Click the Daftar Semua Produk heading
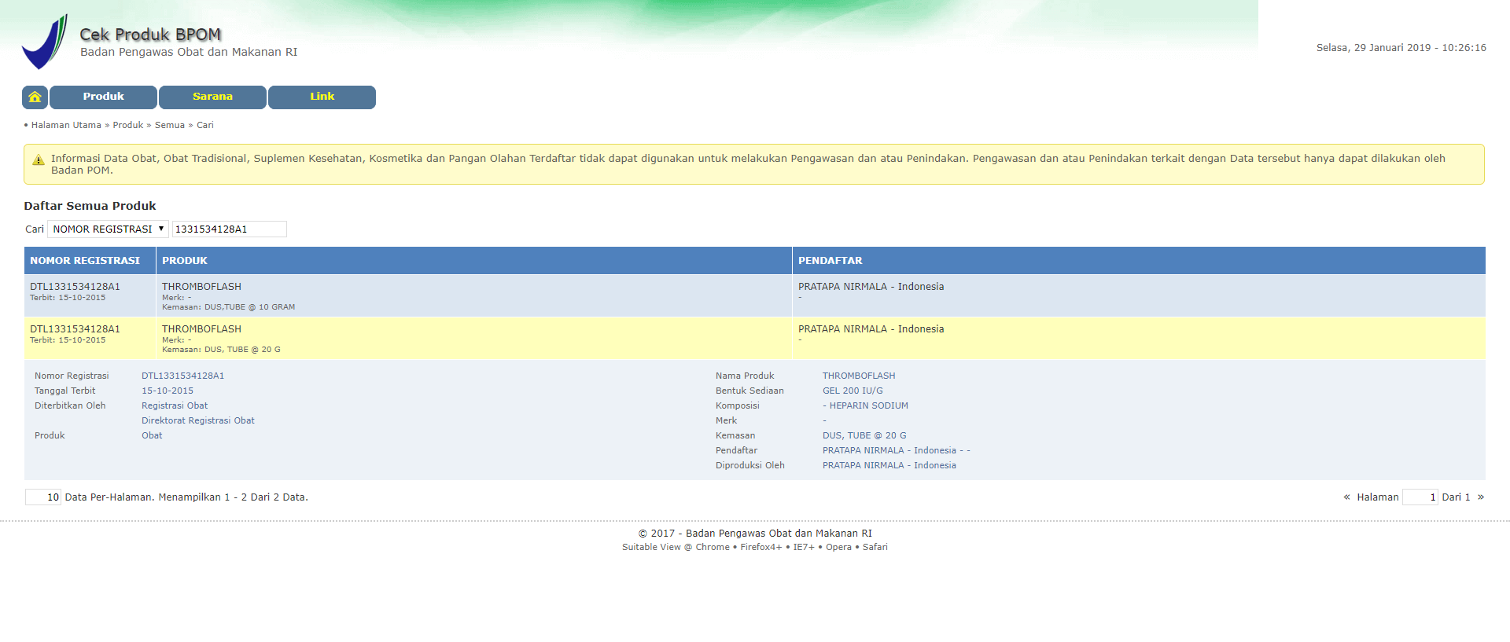The width and height of the screenshot is (1510, 642). click(x=90, y=206)
